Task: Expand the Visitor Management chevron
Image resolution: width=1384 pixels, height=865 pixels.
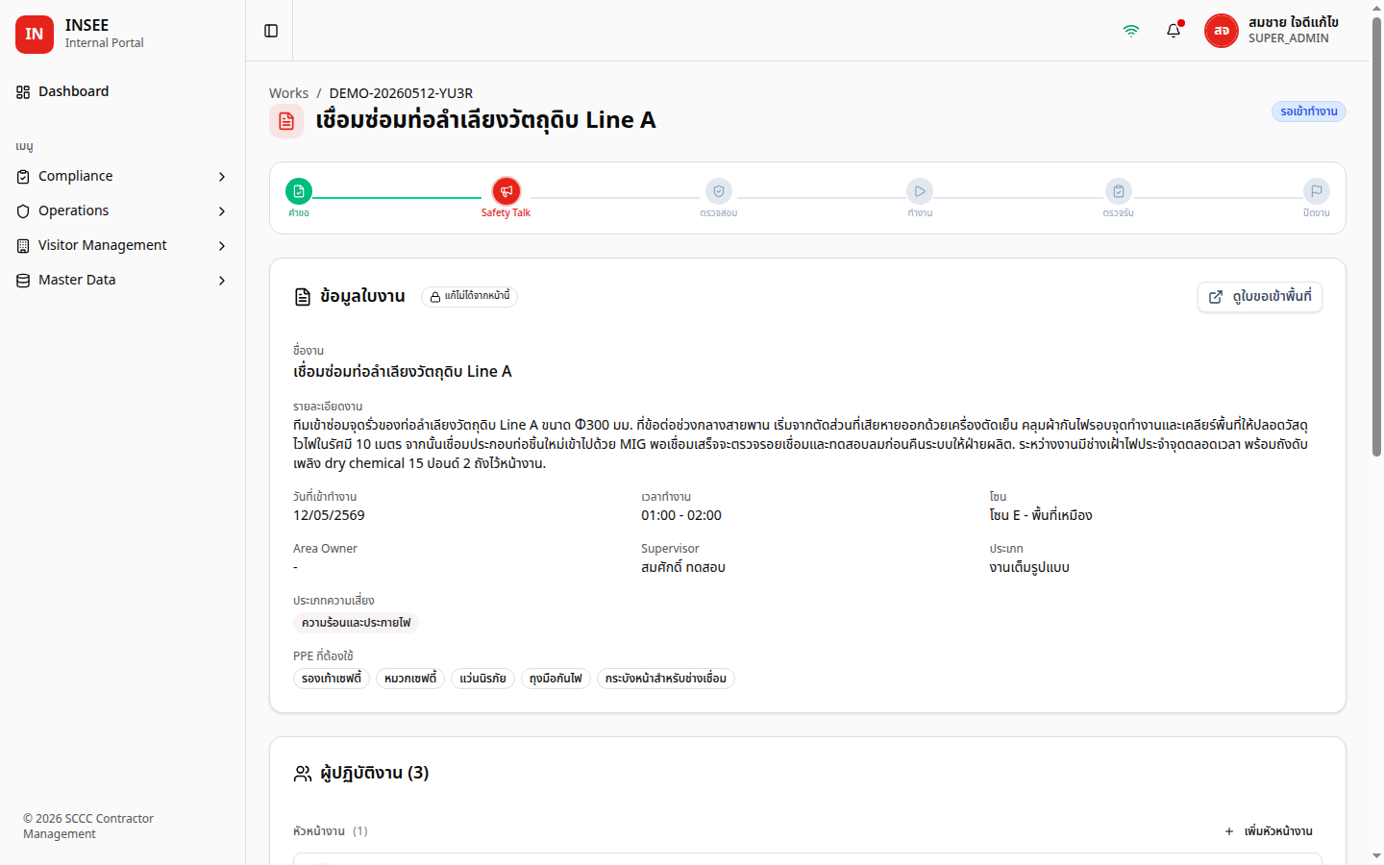Action: click(222, 246)
